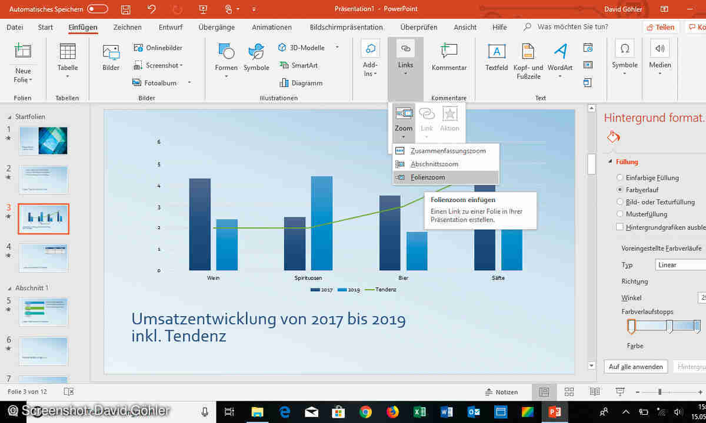
Task: Insert a Kommentar via the ribbon
Action: coord(449,52)
